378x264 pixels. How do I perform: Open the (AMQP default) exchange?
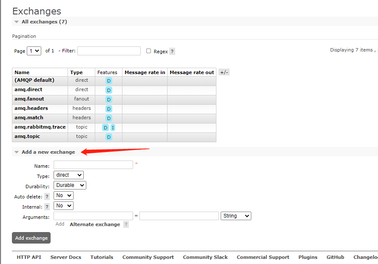[x=34, y=80]
